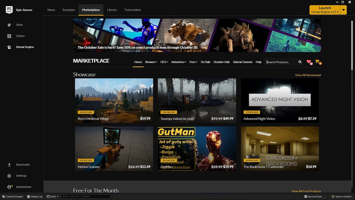Click the Motion Scanner $12.49 price
This screenshot has height=200, width=355.
click(x=145, y=167)
